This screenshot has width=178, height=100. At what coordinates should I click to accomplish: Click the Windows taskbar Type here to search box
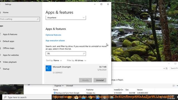click(27, 97)
